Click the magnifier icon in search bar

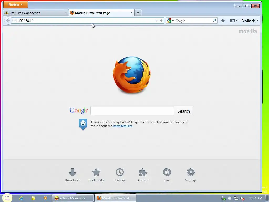(214, 21)
